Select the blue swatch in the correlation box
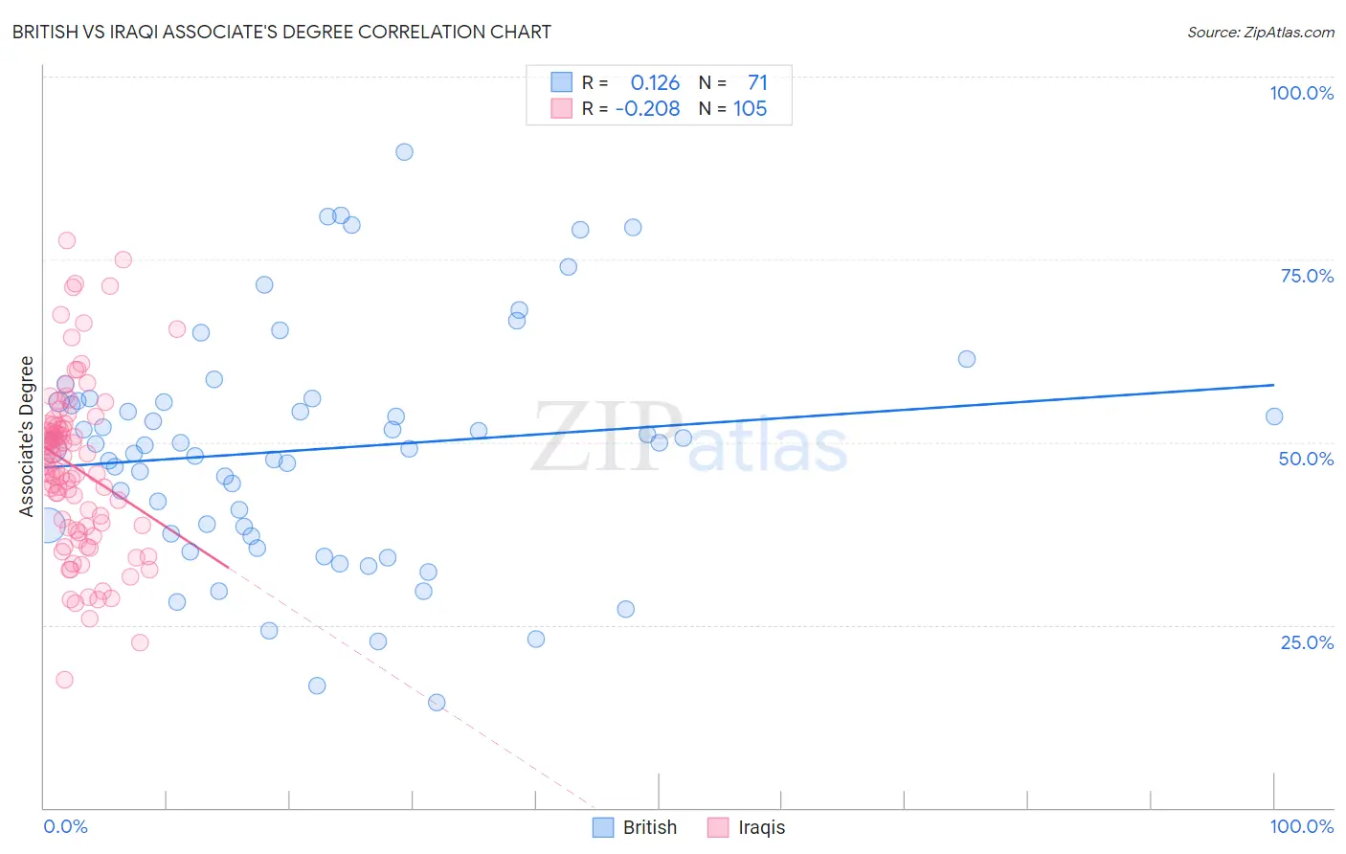 click(561, 82)
